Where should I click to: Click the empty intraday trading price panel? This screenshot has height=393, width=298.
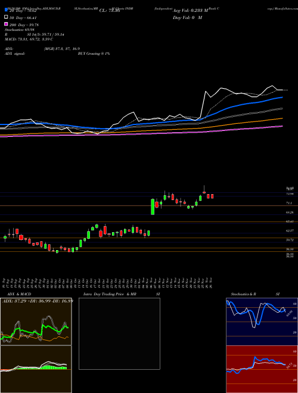point(119,333)
